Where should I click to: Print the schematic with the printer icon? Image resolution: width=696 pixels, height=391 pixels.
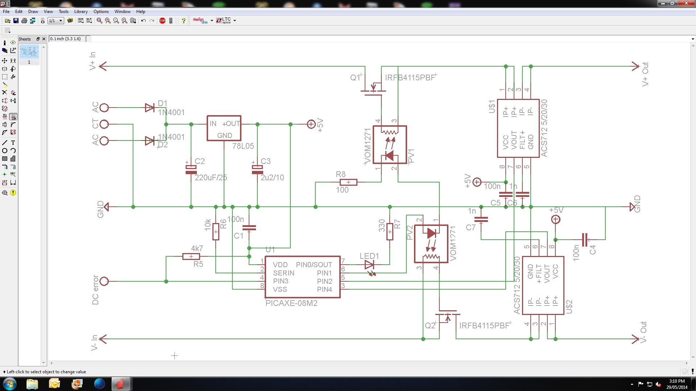pos(24,21)
